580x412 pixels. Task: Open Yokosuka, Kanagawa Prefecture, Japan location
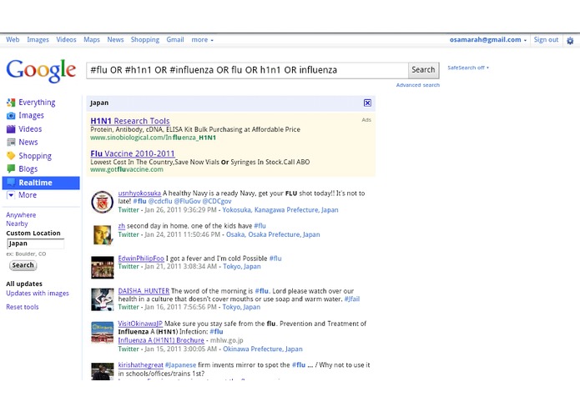[280, 210]
